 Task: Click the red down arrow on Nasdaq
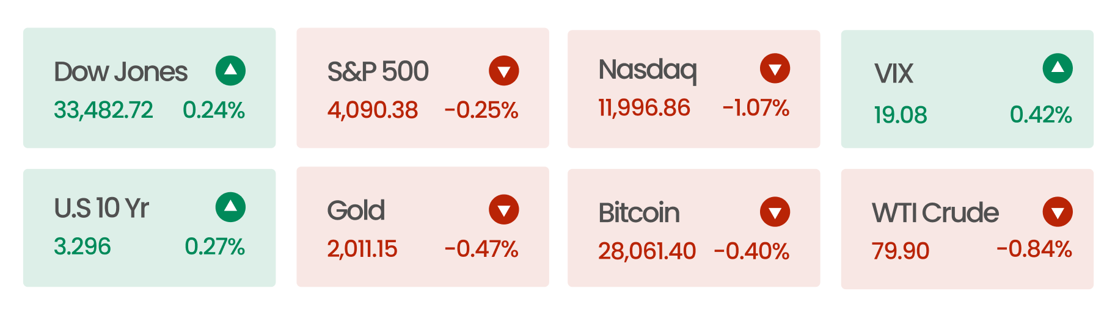point(775,68)
